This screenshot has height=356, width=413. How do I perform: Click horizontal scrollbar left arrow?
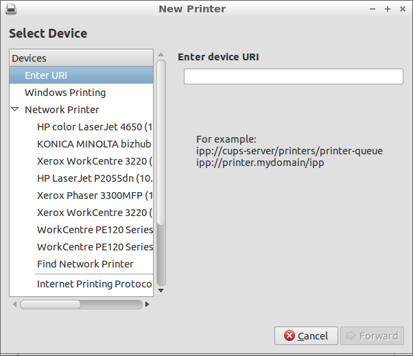tap(14, 304)
